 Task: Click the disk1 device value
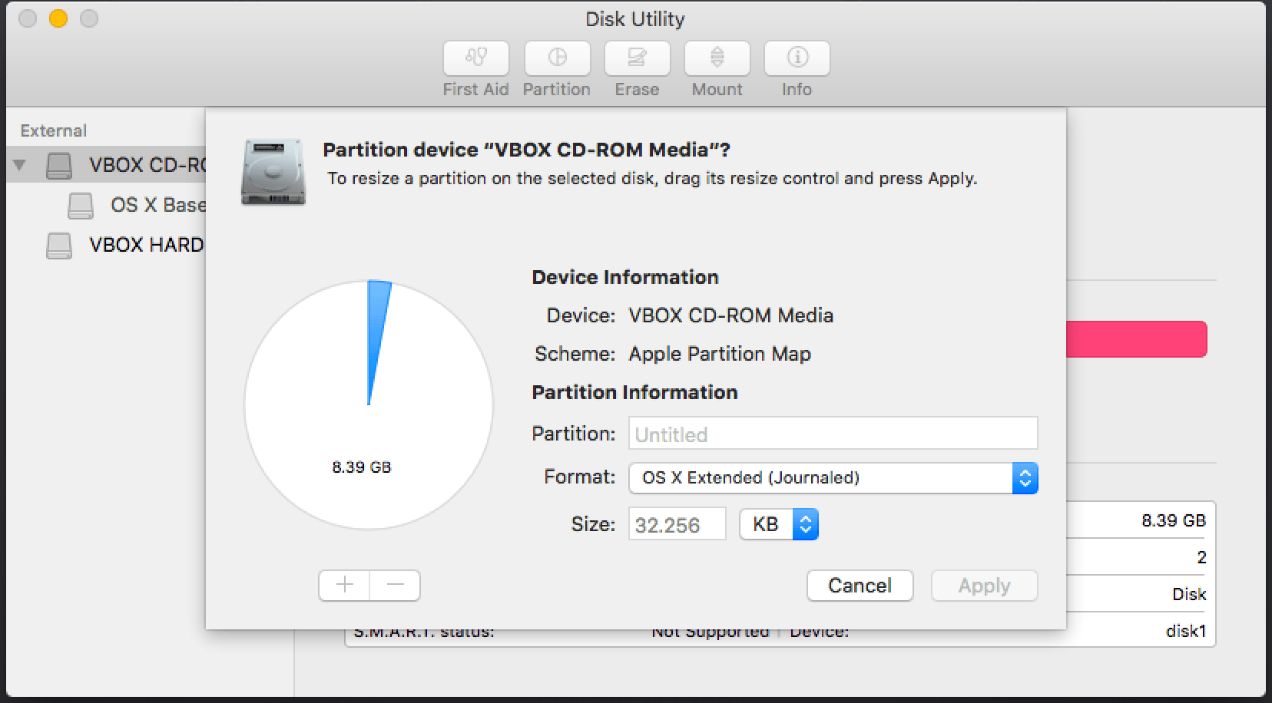(1186, 631)
